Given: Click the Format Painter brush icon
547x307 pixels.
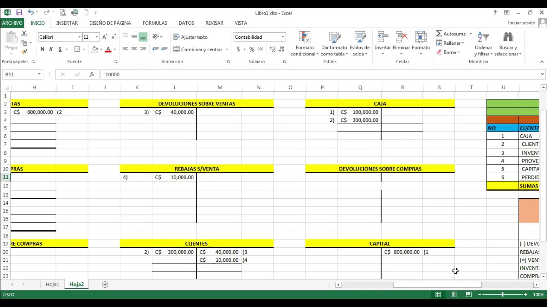Looking at the screenshot, I should [x=24, y=52].
